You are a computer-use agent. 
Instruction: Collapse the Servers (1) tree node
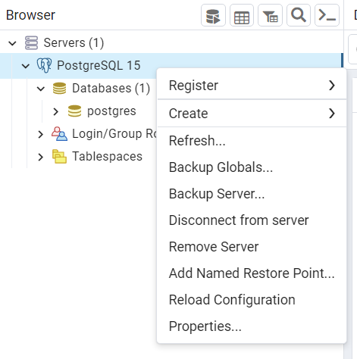pyautogui.click(x=12, y=43)
